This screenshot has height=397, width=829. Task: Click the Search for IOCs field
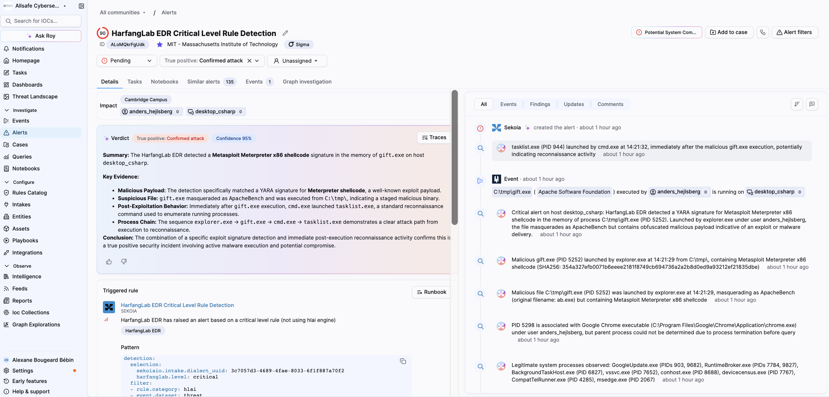[41, 21]
